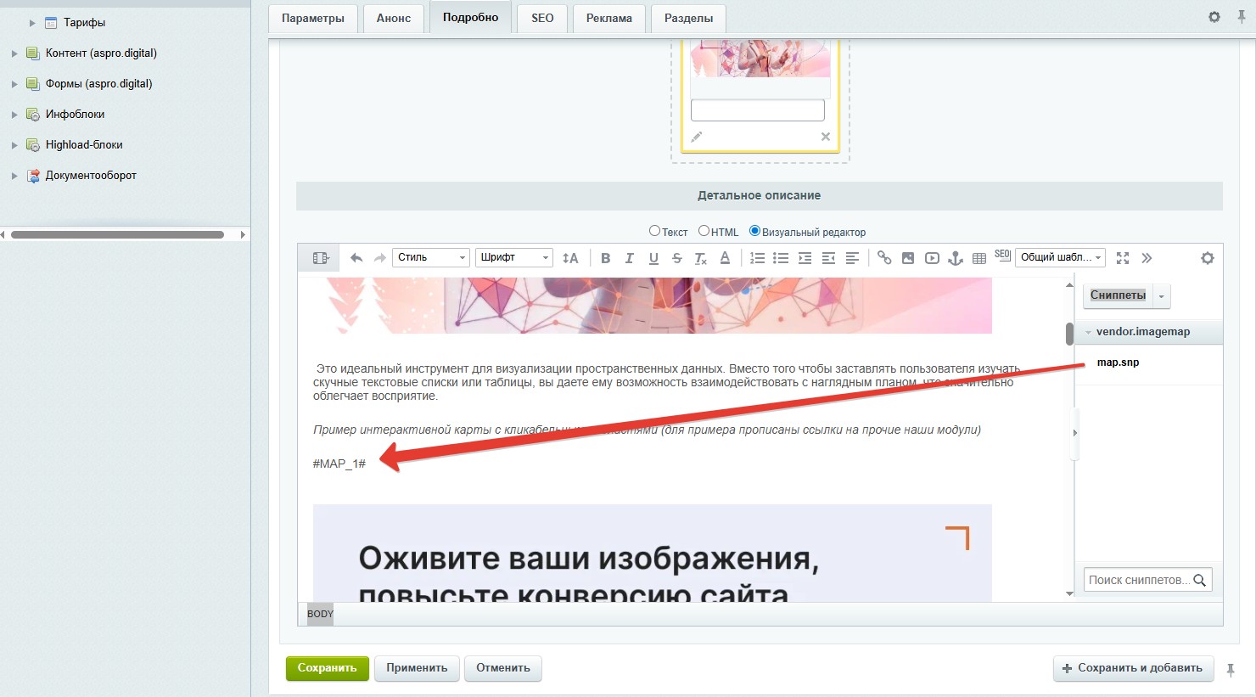Image resolution: width=1256 pixels, height=697 pixels.
Task: Open the SEO tool in the editor toolbar
Action: [1002, 255]
